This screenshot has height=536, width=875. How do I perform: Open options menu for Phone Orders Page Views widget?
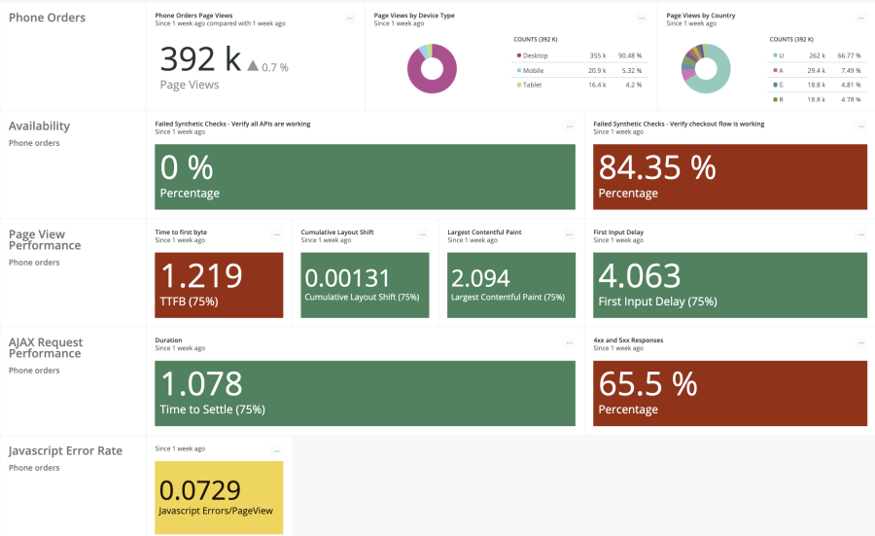click(350, 18)
